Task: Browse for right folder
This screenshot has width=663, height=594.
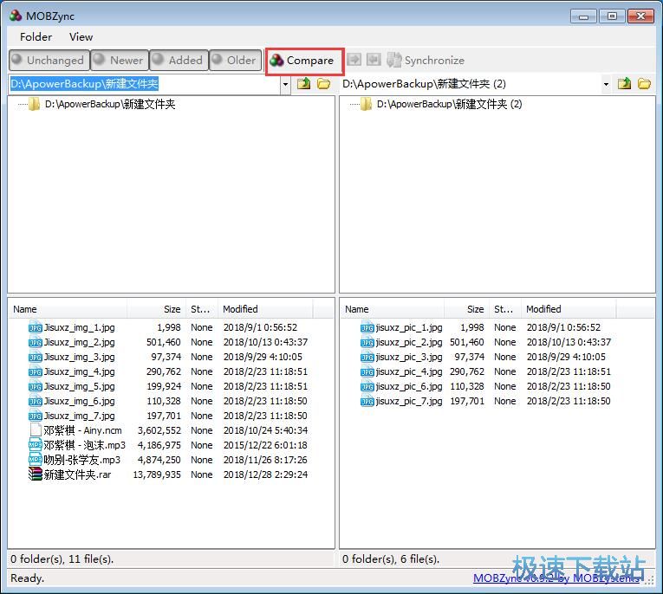Action: 644,84
